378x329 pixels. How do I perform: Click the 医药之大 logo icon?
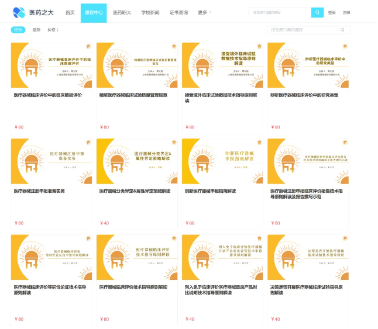pos(19,12)
